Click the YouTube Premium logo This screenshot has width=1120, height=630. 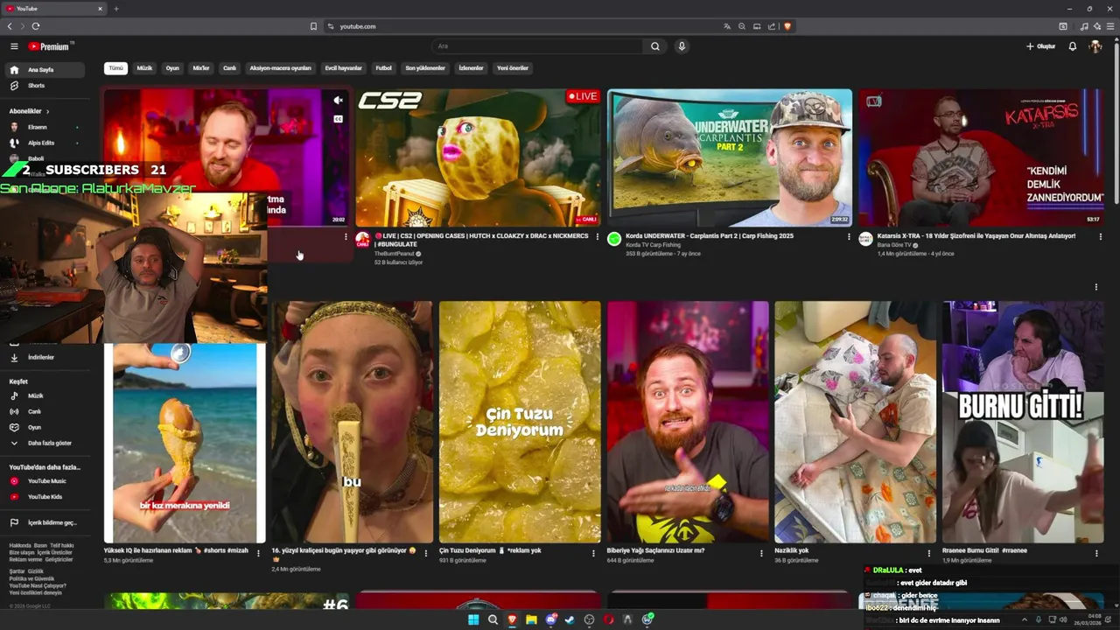pyautogui.click(x=50, y=46)
